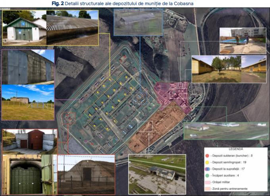Click the figure title about Cobasna depot
Image resolution: width=270 pixels, height=196 pixels.
tap(122, 4)
